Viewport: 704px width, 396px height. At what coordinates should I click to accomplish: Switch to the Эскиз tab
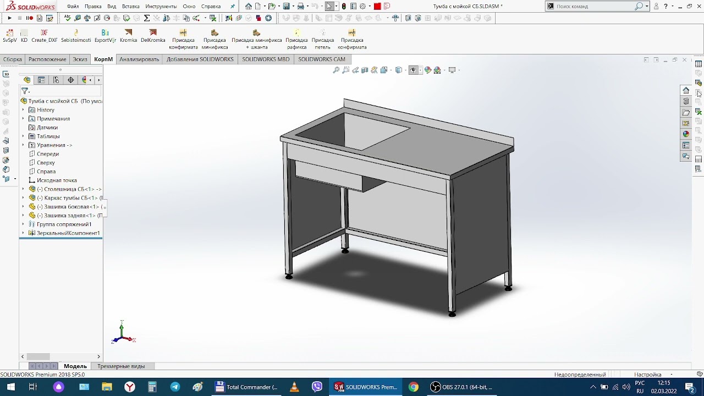[x=80, y=59]
